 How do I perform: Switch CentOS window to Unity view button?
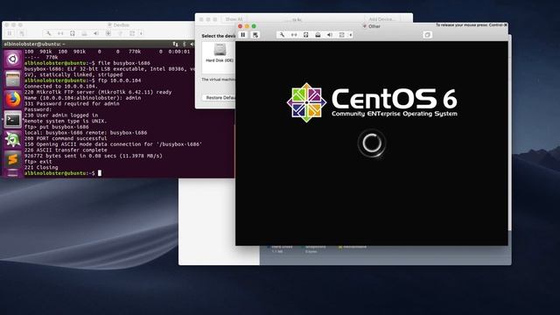[x=427, y=35]
